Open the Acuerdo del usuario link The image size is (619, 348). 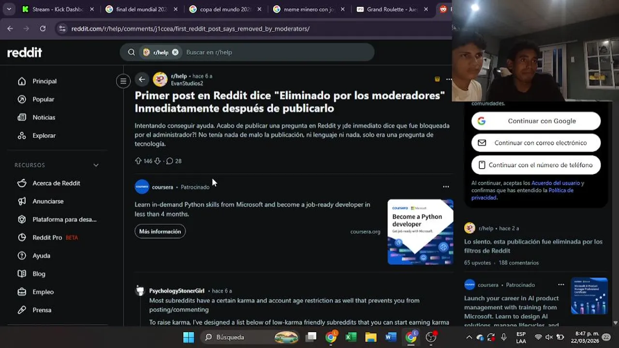(556, 183)
